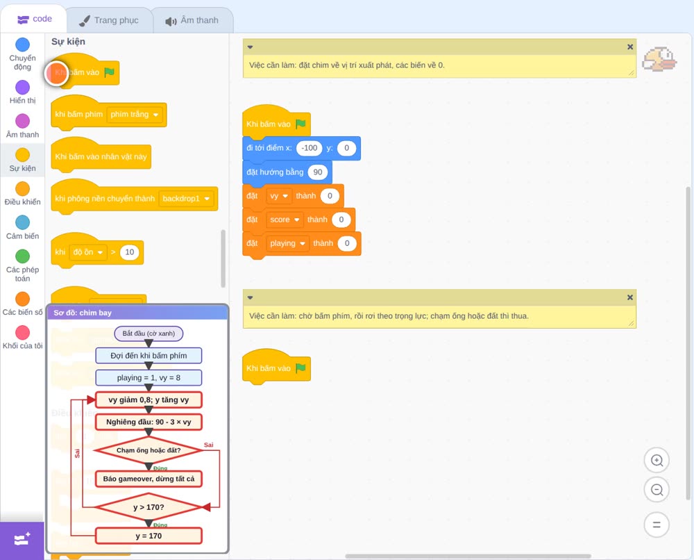Select the Khi bấm vào nhân vật này block
This screenshot has width=694, height=560.
(101, 156)
